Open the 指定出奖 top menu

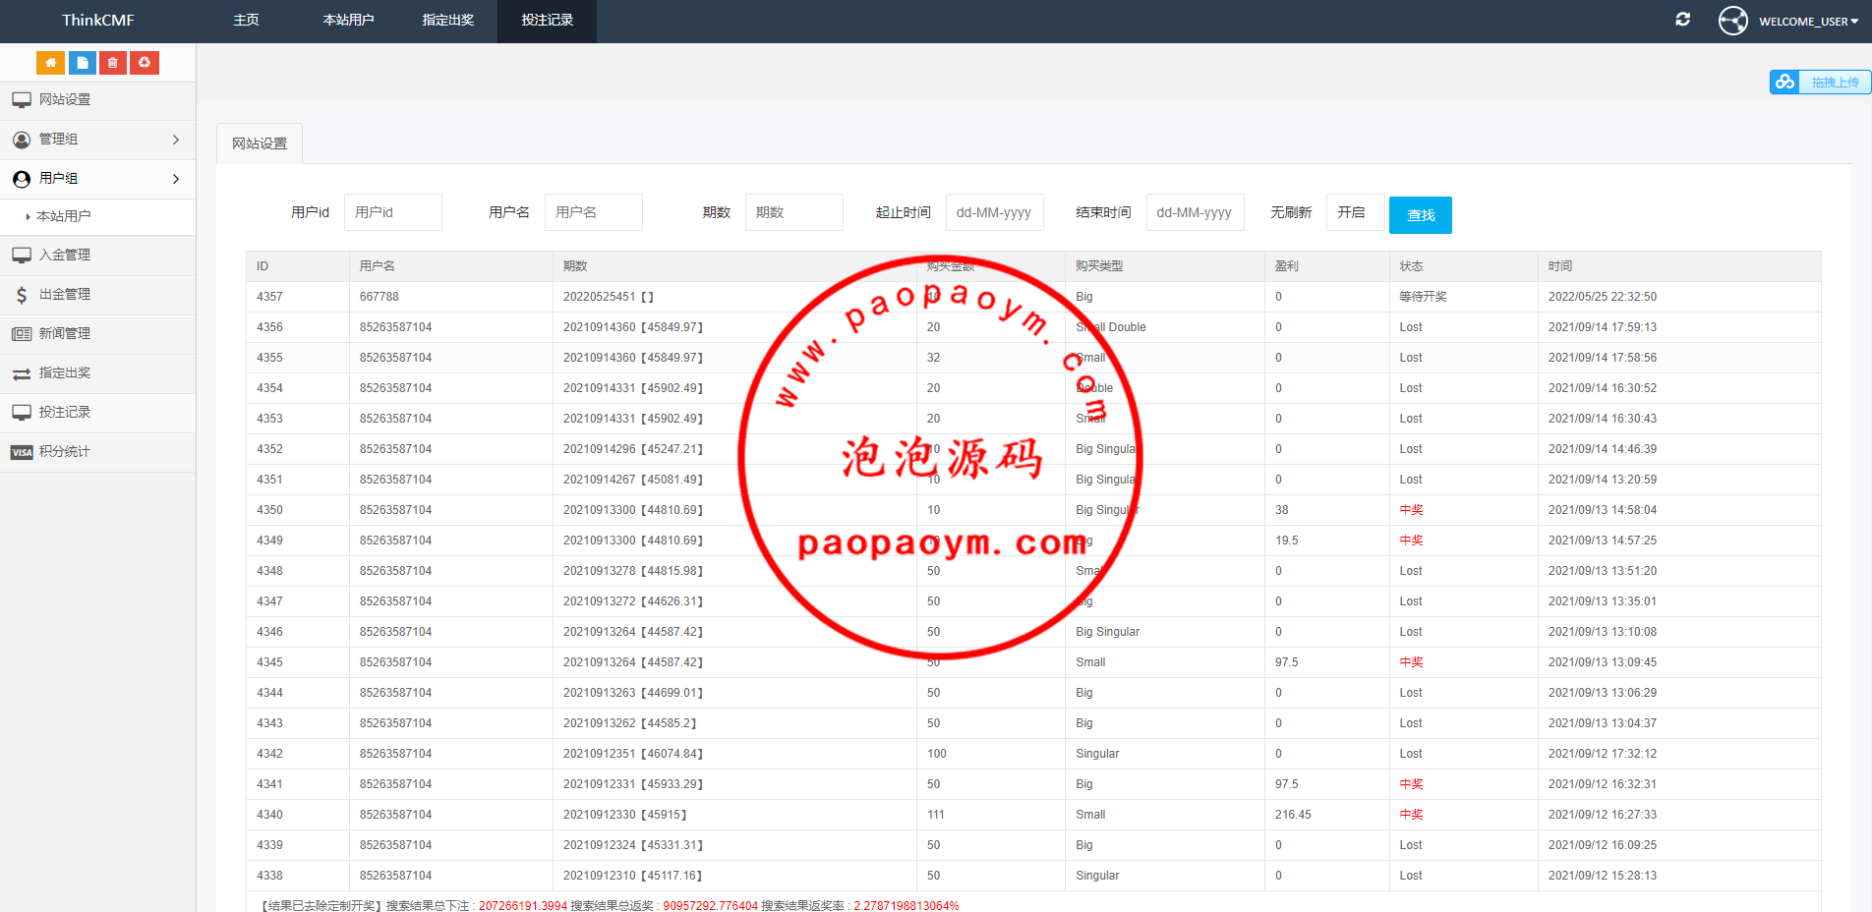click(x=448, y=21)
